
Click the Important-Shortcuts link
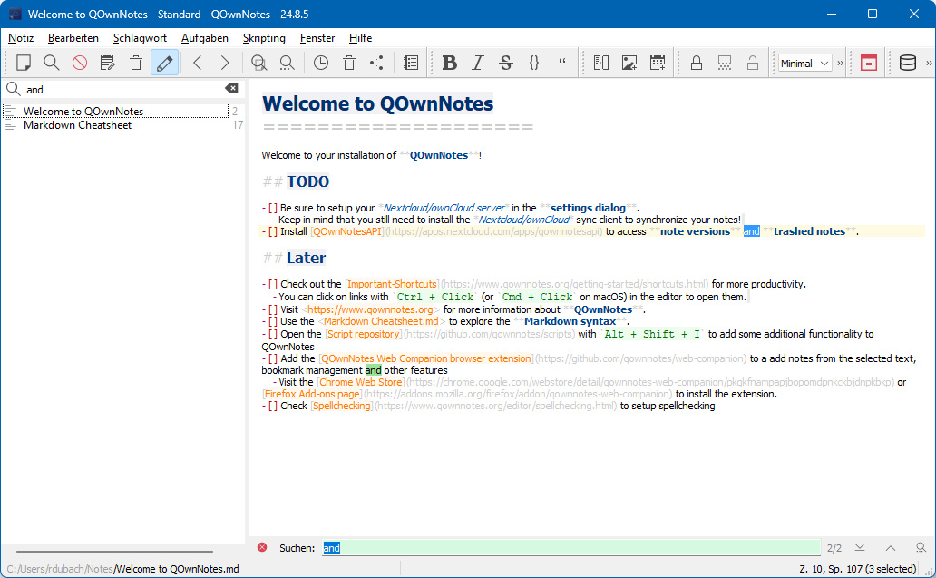pyautogui.click(x=392, y=284)
